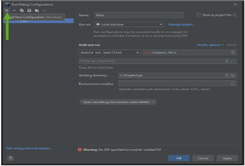This screenshot has width=245, height=166.
Task: Expand the Program arguments field
Action: tap(233, 61)
